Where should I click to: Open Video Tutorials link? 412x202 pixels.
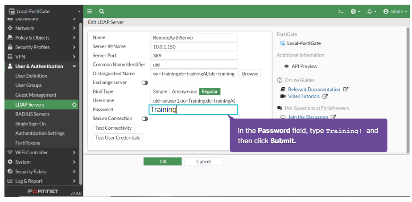(x=304, y=96)
